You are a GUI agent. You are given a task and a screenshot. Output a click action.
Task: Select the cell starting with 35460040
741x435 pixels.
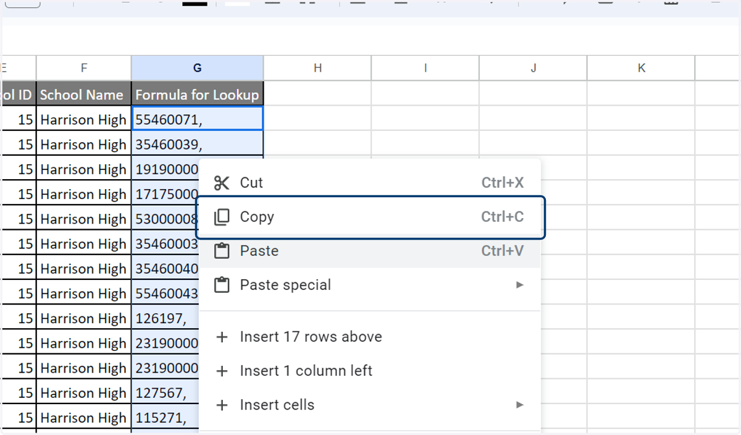pos(165,269)
